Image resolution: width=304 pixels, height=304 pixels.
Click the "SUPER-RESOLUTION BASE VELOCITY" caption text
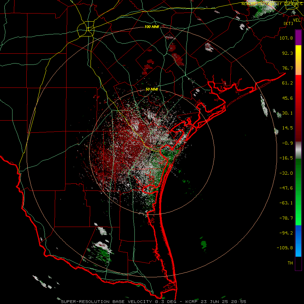coord(106,302)
